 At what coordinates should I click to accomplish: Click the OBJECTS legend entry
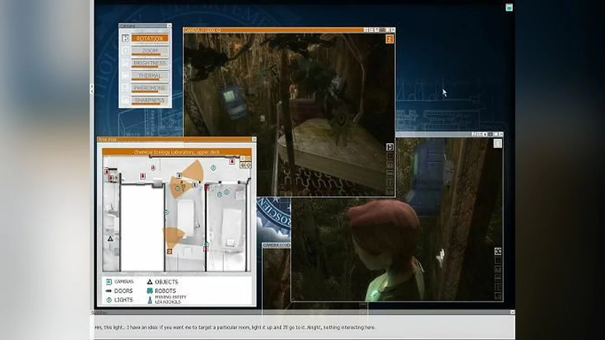162,282
